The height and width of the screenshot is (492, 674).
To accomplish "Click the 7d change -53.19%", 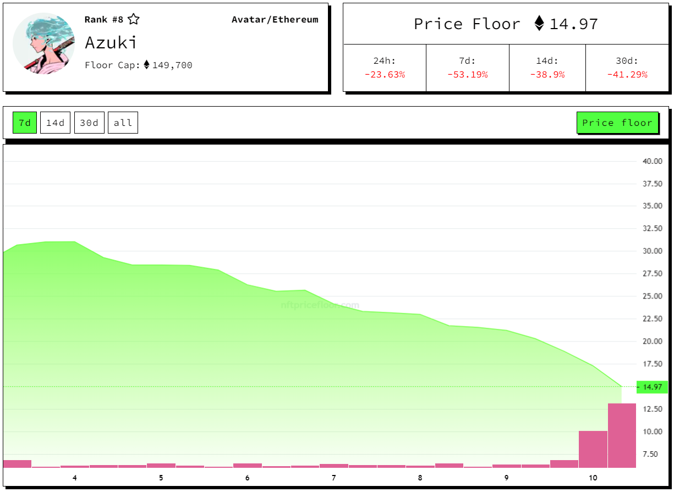I will pos(467,74).
